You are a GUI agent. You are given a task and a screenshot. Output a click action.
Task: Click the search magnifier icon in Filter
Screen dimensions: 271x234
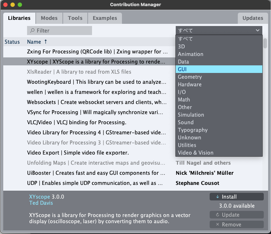coord(32,31)
